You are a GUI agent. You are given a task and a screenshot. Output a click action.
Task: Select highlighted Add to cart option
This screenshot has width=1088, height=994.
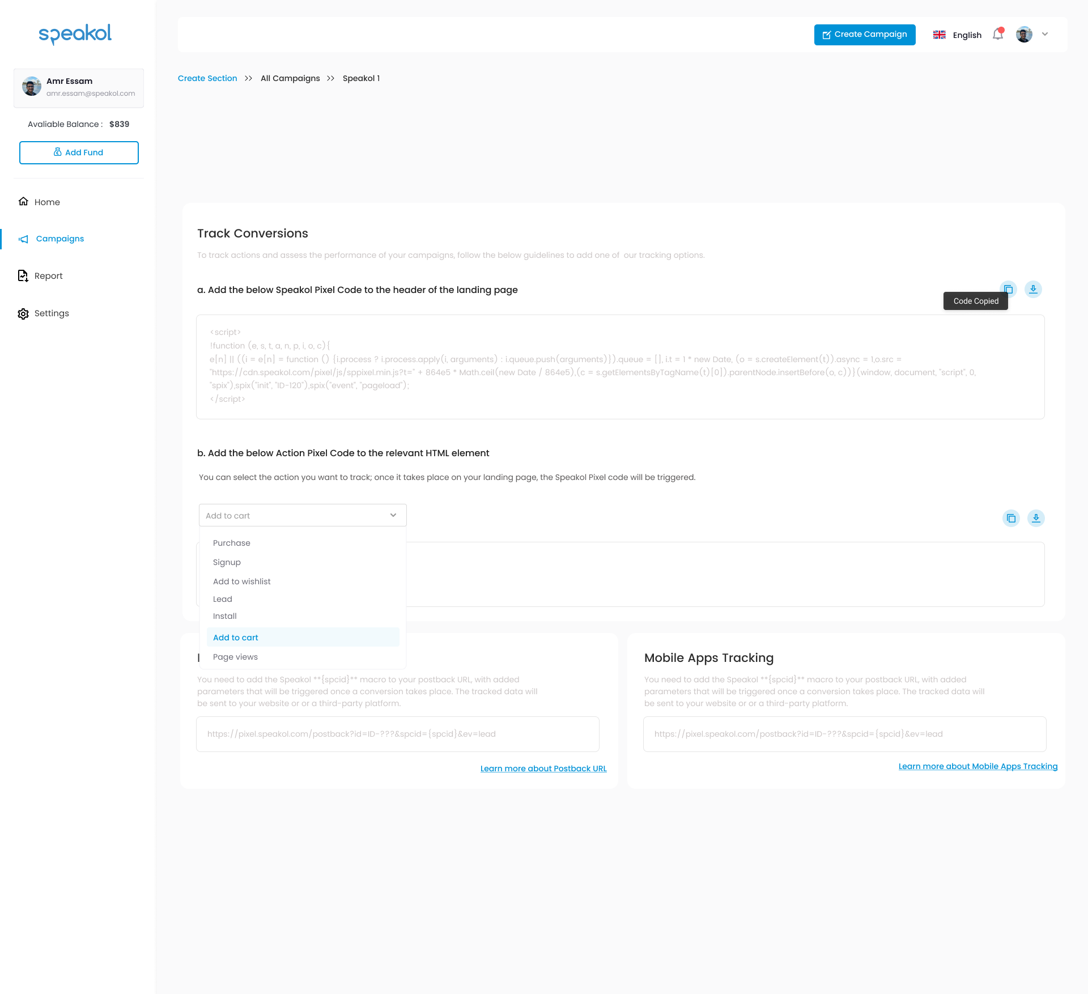(x=303, y=637)
